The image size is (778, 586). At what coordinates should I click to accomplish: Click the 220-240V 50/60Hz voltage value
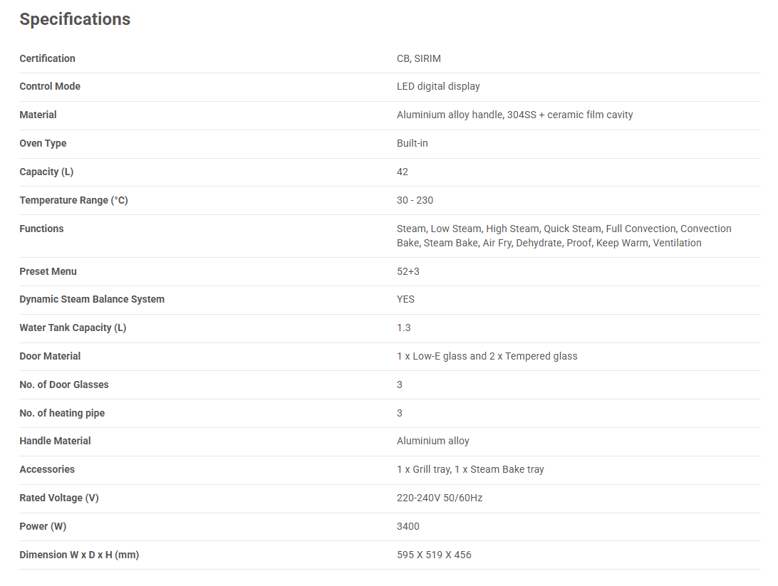pyautogui.click(x=440, y=498)
